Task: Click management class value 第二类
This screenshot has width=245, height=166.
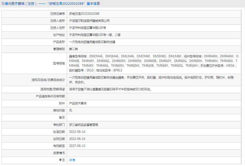Action: click(74, 49)
